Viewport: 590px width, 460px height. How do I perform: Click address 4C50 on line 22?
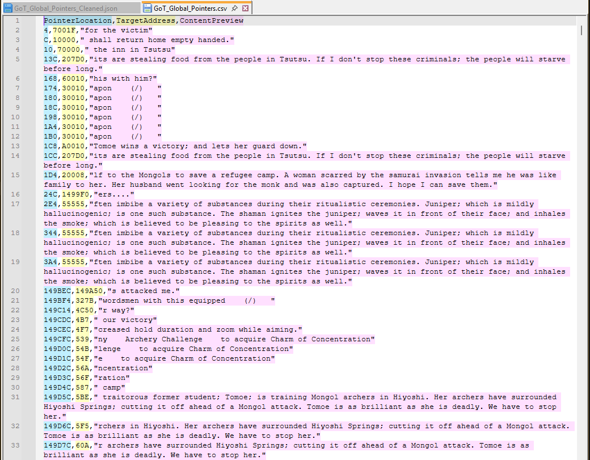point(85,311)
